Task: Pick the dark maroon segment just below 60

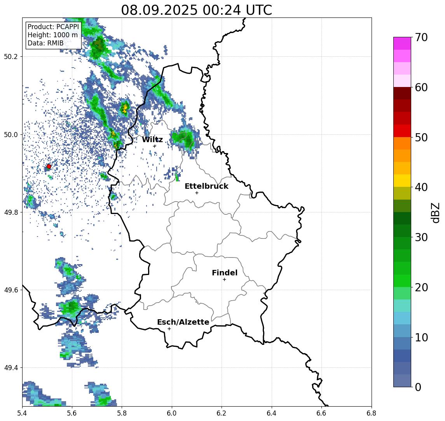Action: [x=402, y=93]
